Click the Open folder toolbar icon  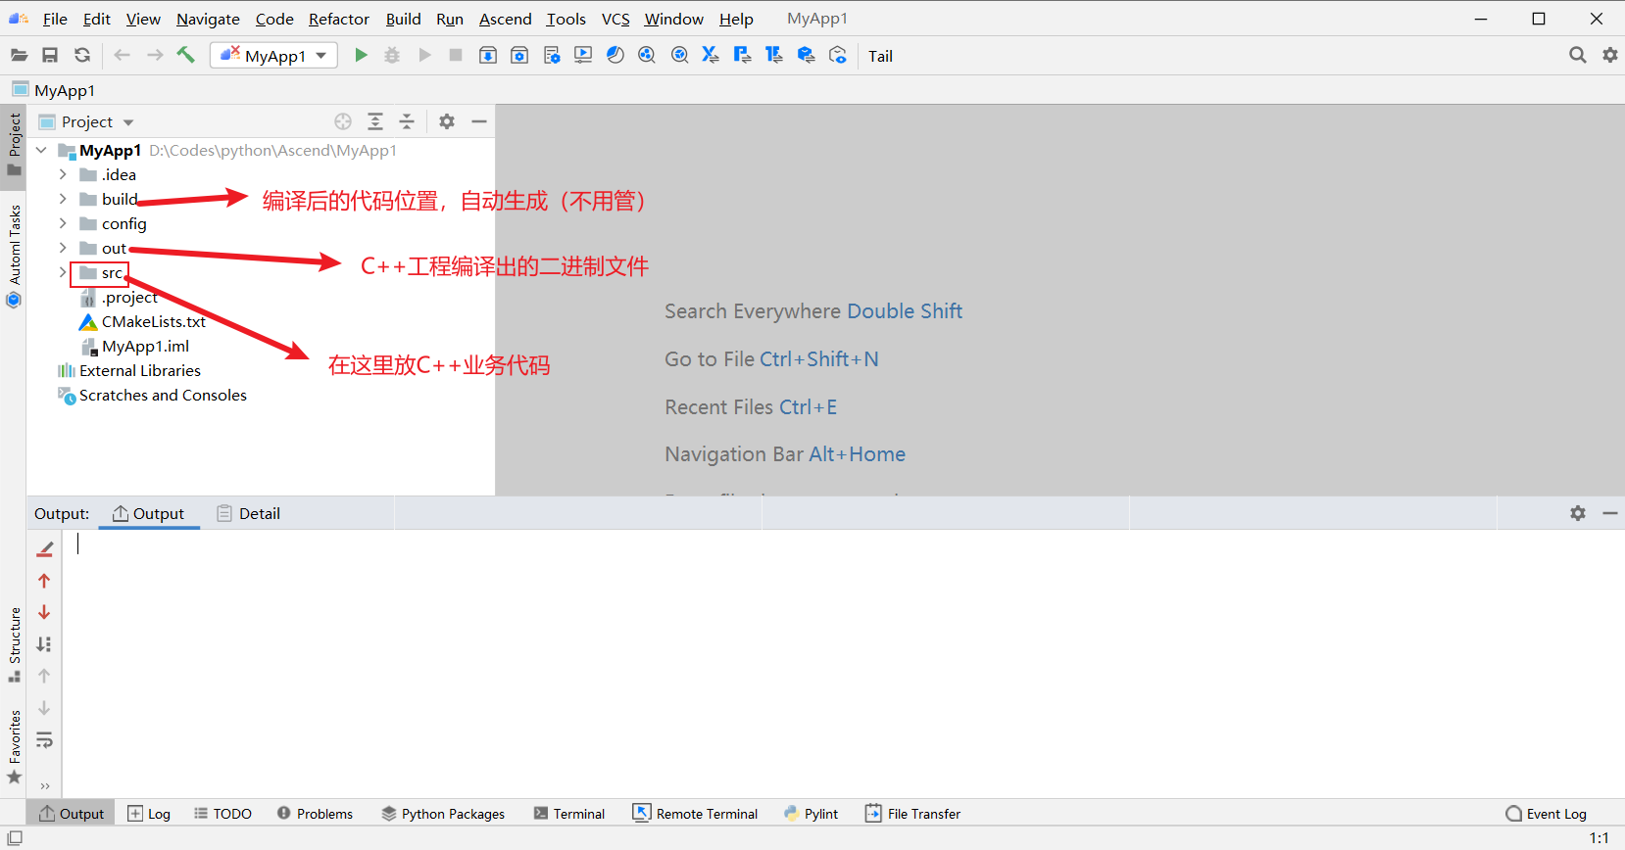pos(19,56)
